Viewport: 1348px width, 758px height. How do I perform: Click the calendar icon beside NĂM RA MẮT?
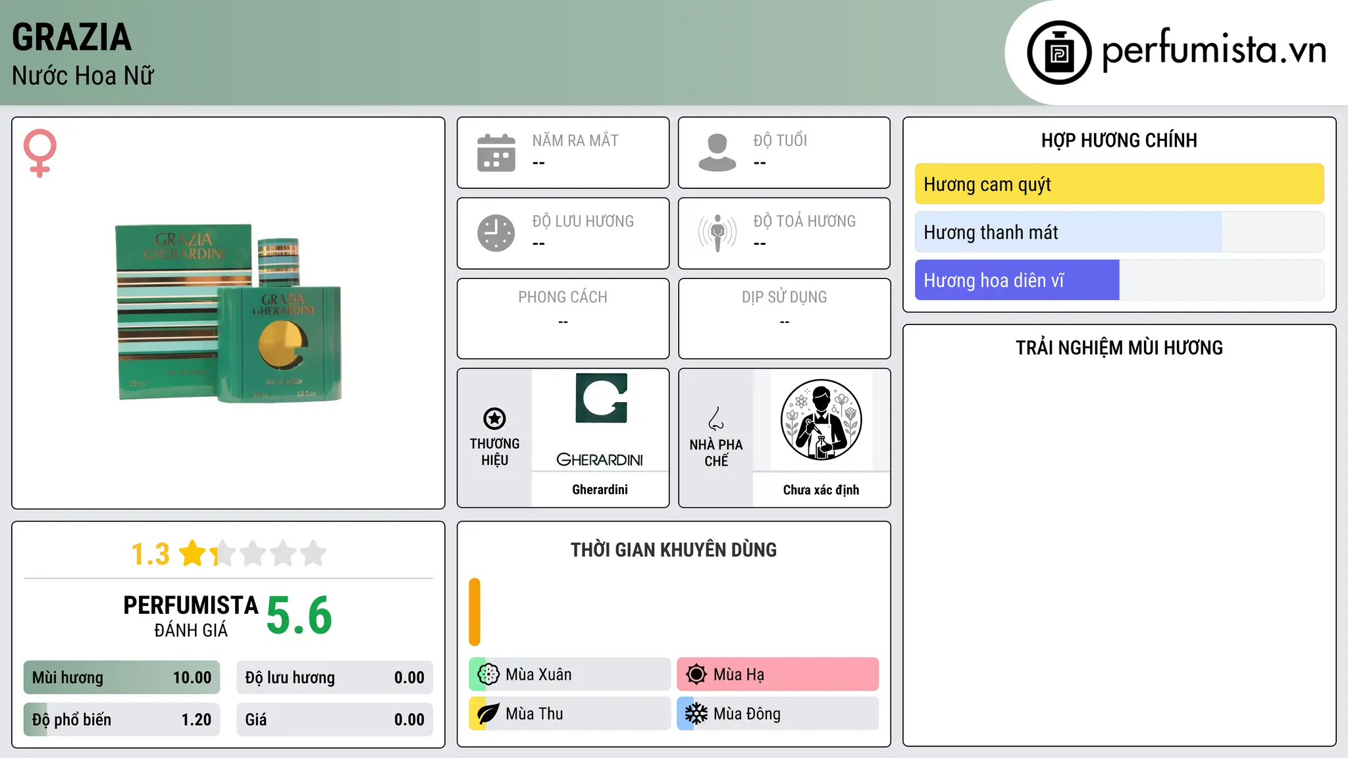coord(496,153)
